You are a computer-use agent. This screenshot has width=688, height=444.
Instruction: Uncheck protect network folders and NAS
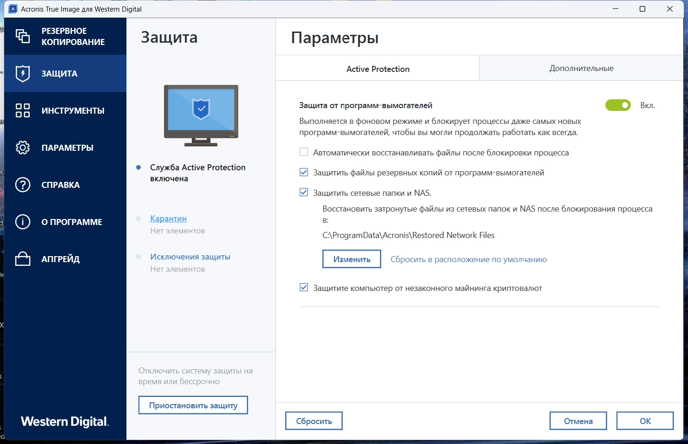coord(304,192)
